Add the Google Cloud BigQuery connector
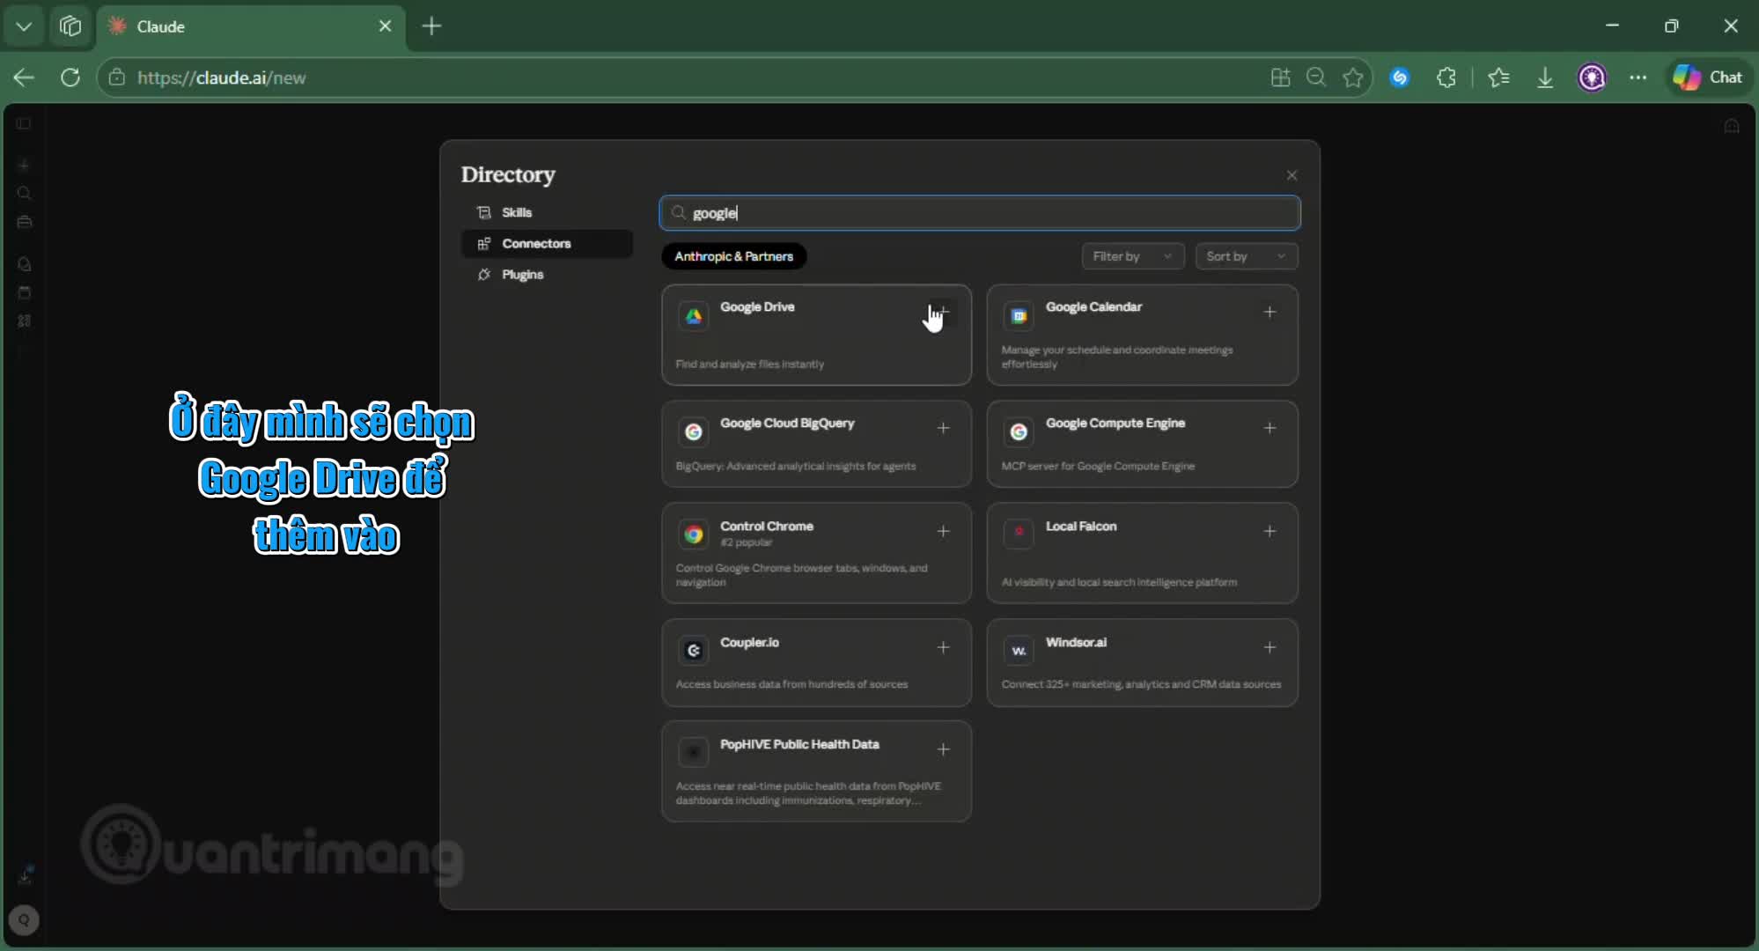The image size is (1759, 951). click(x=943, y=428)
